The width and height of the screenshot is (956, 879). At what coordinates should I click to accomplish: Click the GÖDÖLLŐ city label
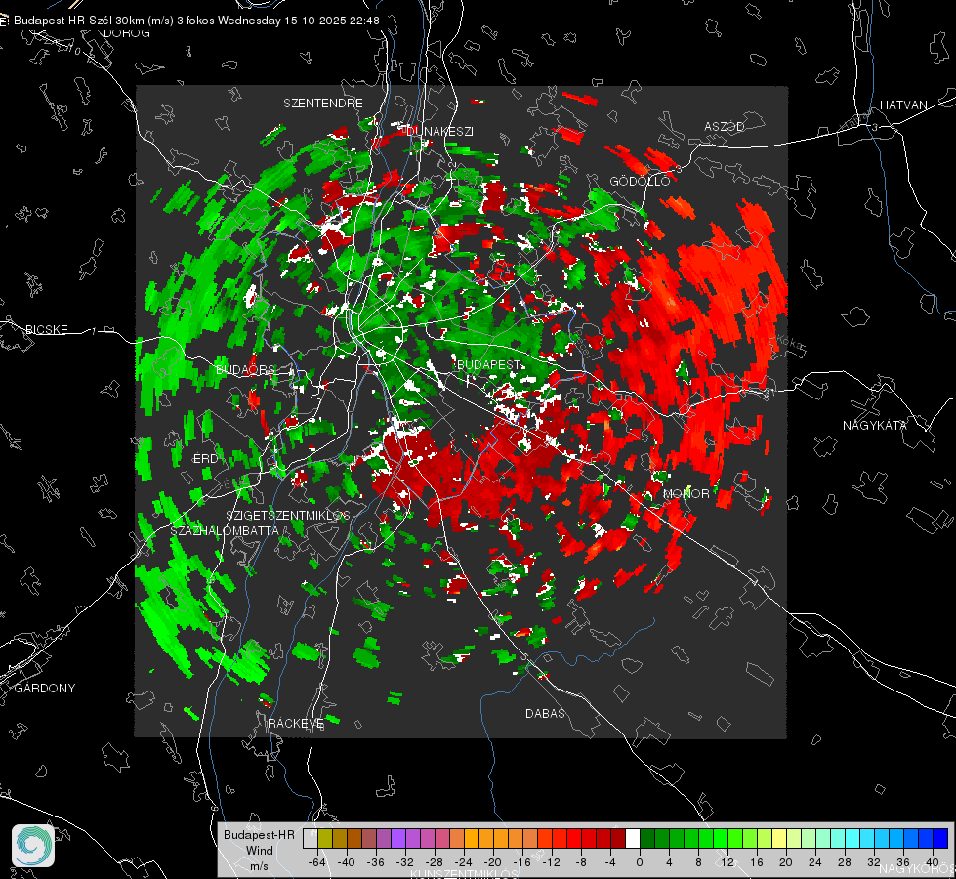(640, 181)
